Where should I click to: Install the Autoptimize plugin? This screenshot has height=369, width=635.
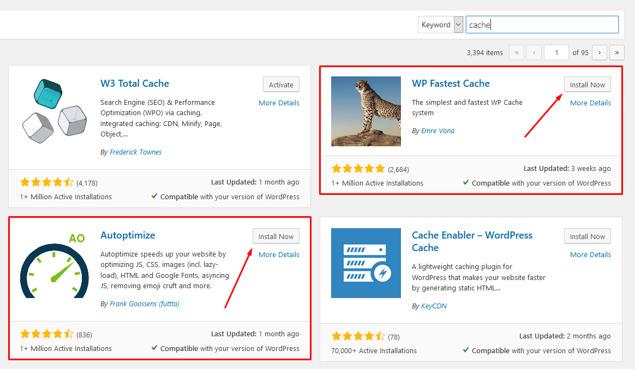point(276,236)
